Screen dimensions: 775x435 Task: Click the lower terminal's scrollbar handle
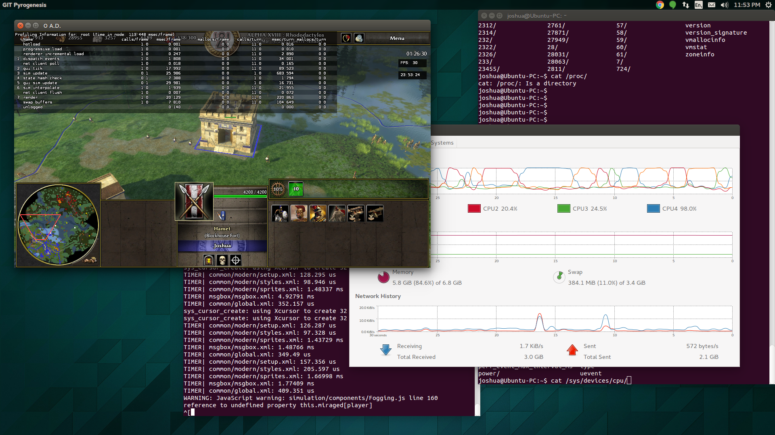(x=478, y=410)
